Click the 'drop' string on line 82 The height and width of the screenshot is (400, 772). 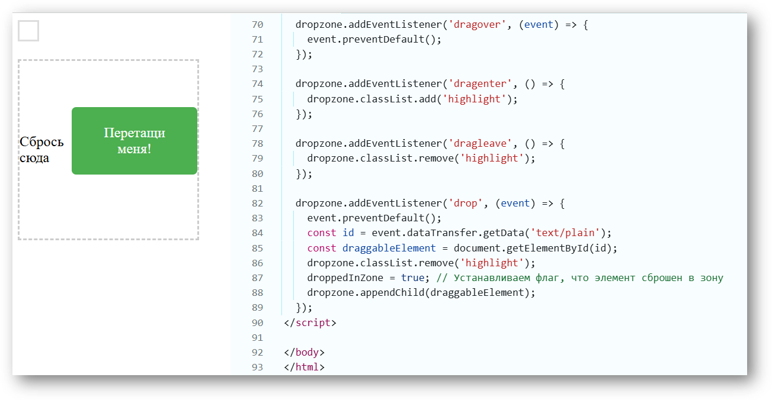(465, 203)
